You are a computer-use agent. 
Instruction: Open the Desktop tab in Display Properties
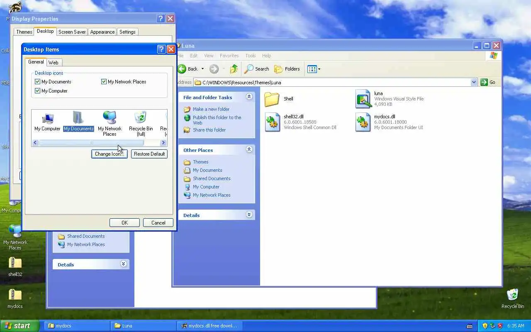pos(45,31)
